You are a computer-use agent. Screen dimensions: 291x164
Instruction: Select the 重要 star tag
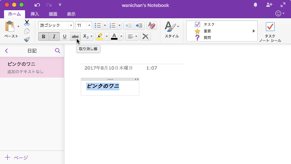click(x=203, y=31)
